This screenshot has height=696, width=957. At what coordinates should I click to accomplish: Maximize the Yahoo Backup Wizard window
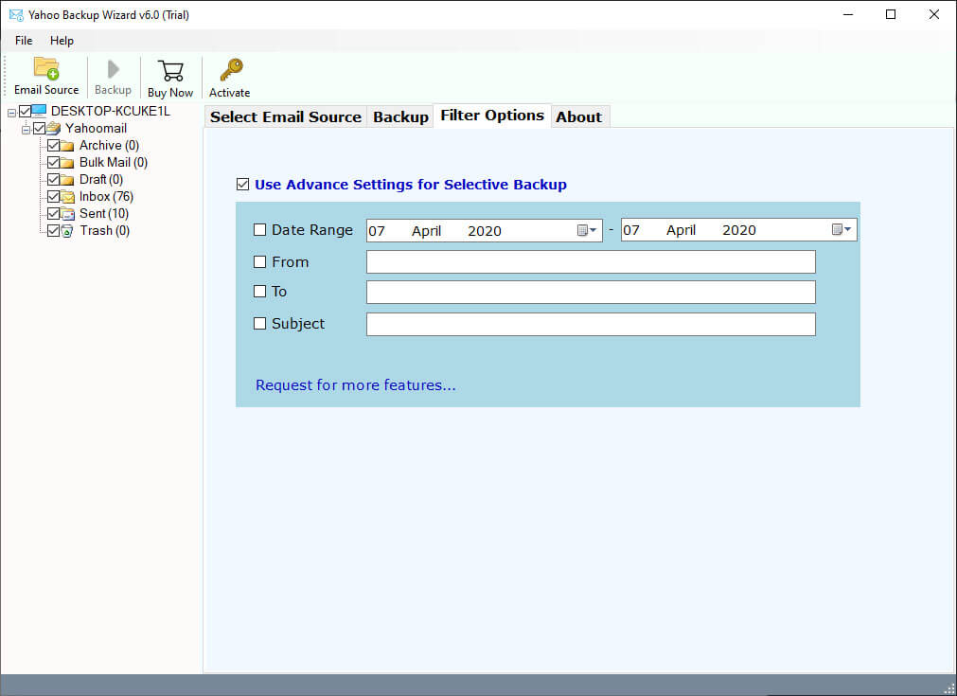891,14
